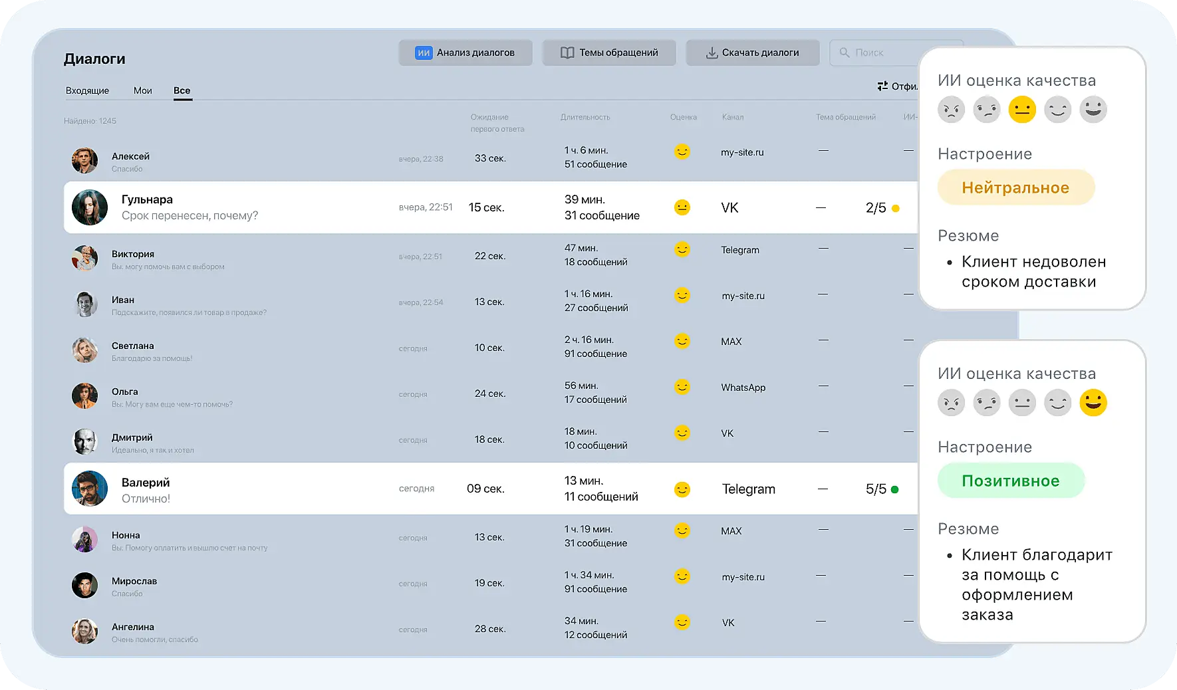Click the 2/5 yellow score indicator
The image size is (1177, 690).
click(882, 208)
